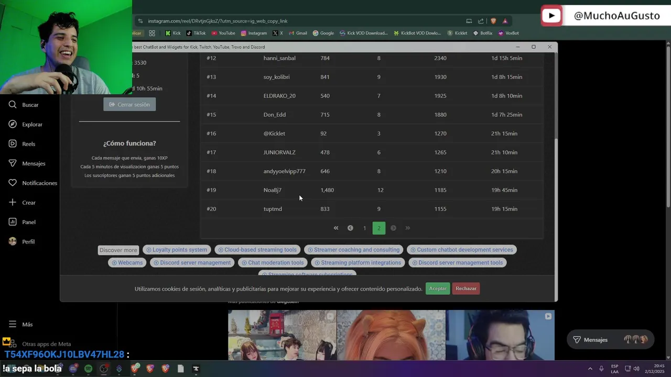Viewport: 671px width, 377px height.
Task: Open the TikTok bookmark
Action: click(x=196, y=33)
